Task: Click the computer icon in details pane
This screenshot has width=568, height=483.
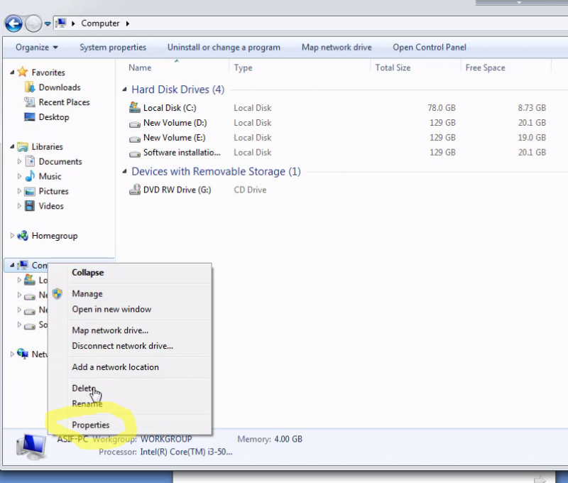Action: point(31,447)
